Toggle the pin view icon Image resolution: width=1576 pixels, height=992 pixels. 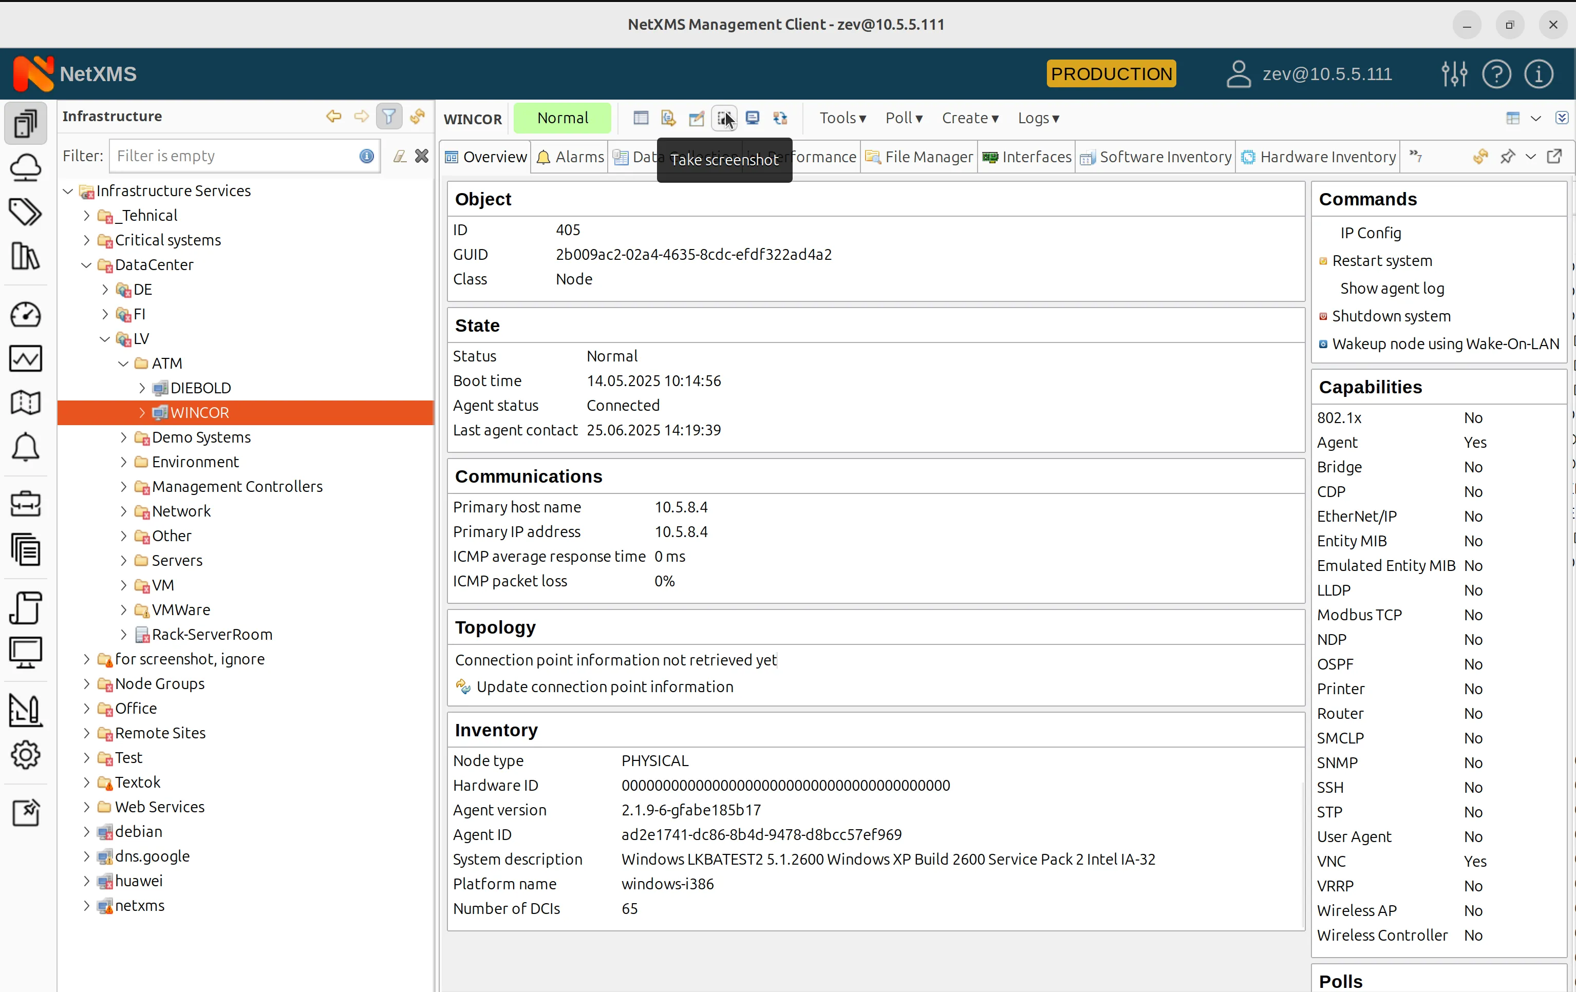[1507, 157]
